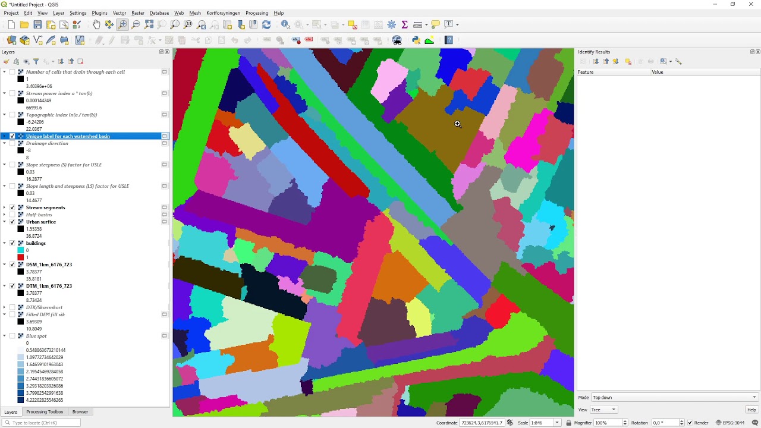Click the black swatch under Urban surface
This screenshot has width=761, height=428.
21,229
